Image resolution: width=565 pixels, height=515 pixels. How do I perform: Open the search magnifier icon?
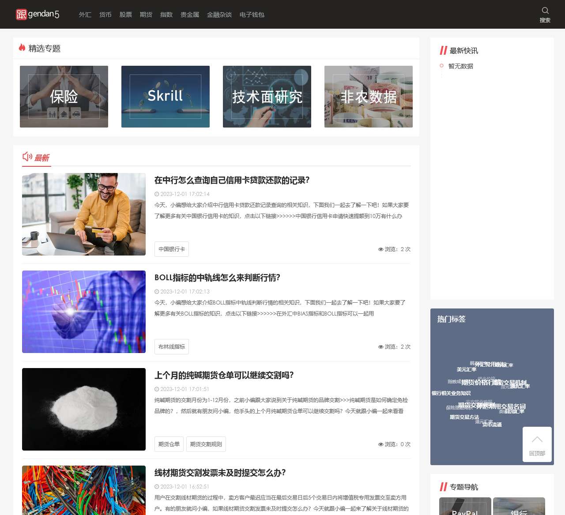(545, 11)
